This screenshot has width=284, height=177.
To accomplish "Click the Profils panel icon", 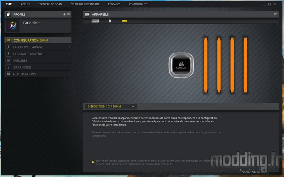I will [x=8, y=14].
